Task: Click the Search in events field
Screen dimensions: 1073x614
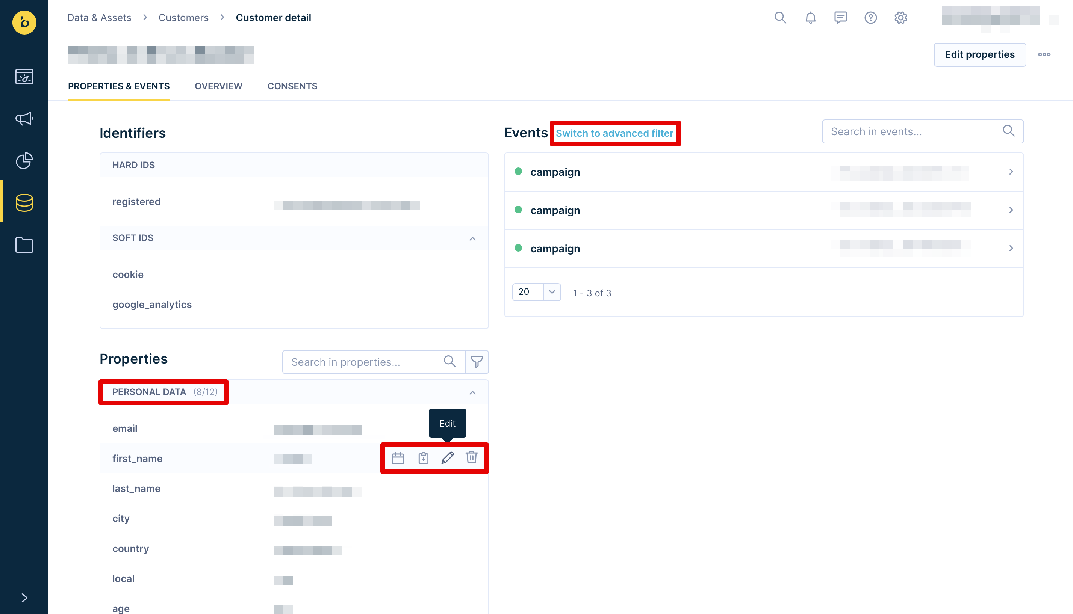Action: (911, 131)
